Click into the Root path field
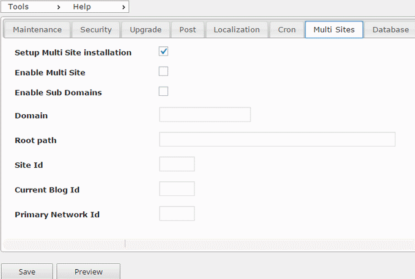The height and width of the screenshot is (279, 415). (x=277, y=139)
